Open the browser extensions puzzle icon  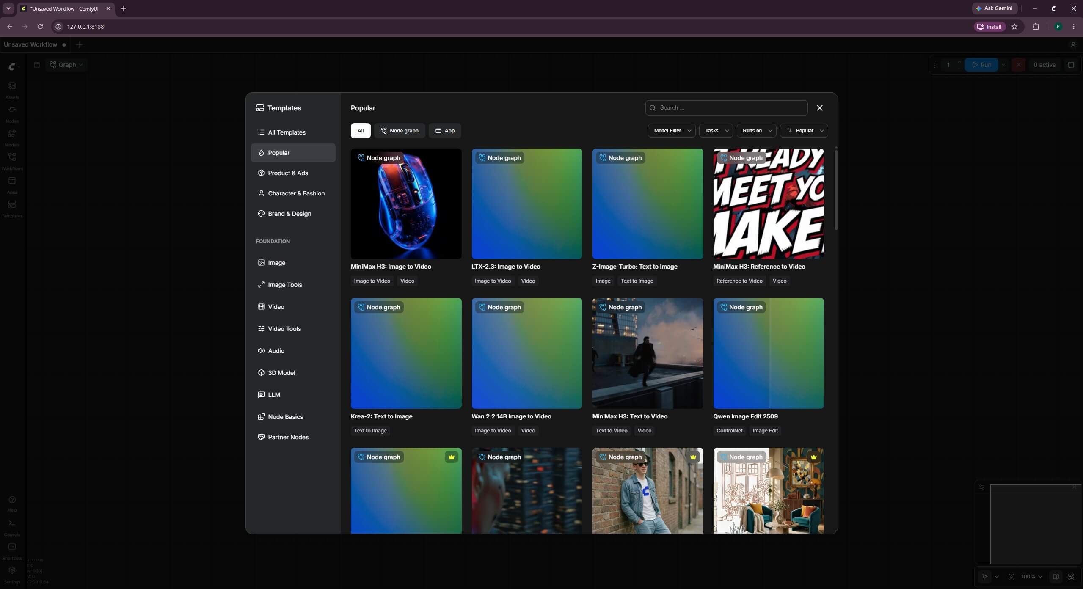click(x=1036, y=27)
